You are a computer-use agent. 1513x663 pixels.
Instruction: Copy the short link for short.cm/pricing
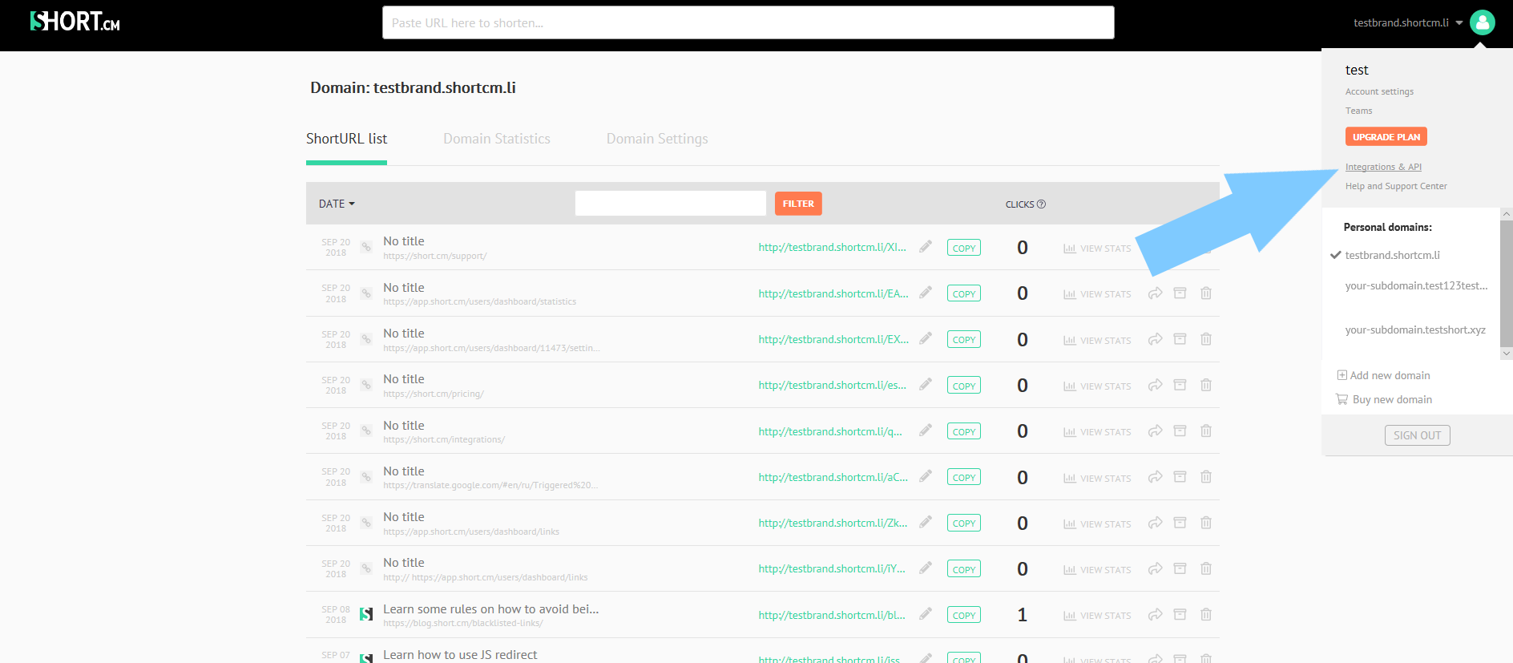point(964,386)
